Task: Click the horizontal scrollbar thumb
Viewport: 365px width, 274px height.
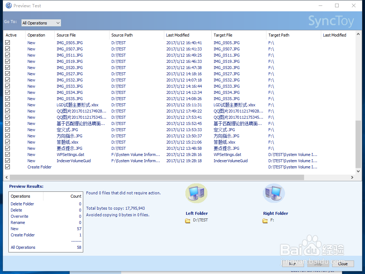Action: tap(157, 177)
